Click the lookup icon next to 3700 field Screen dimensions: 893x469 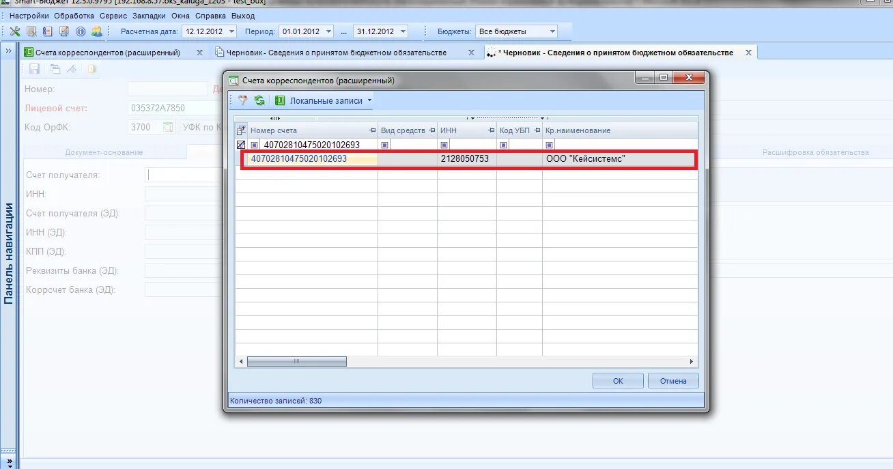pos(169,127)
